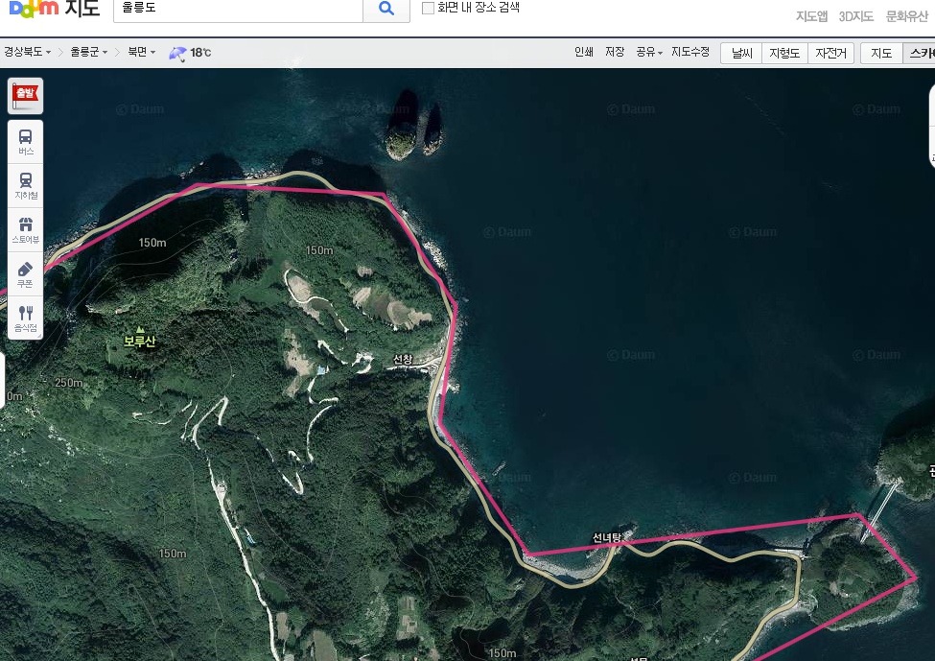This screenshot has height=661, width=935.
Task: Select the 지하철 subway icon
Action: 25,184
